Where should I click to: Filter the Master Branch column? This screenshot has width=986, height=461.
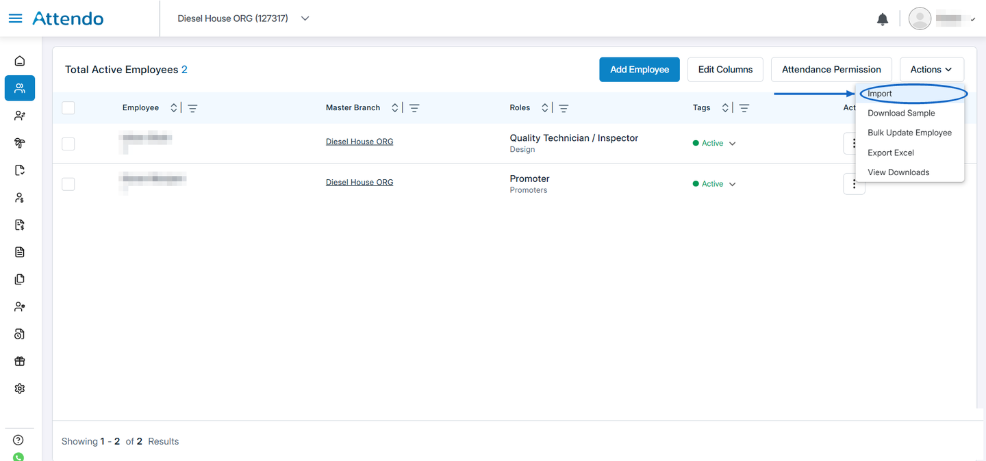(414, 108)
